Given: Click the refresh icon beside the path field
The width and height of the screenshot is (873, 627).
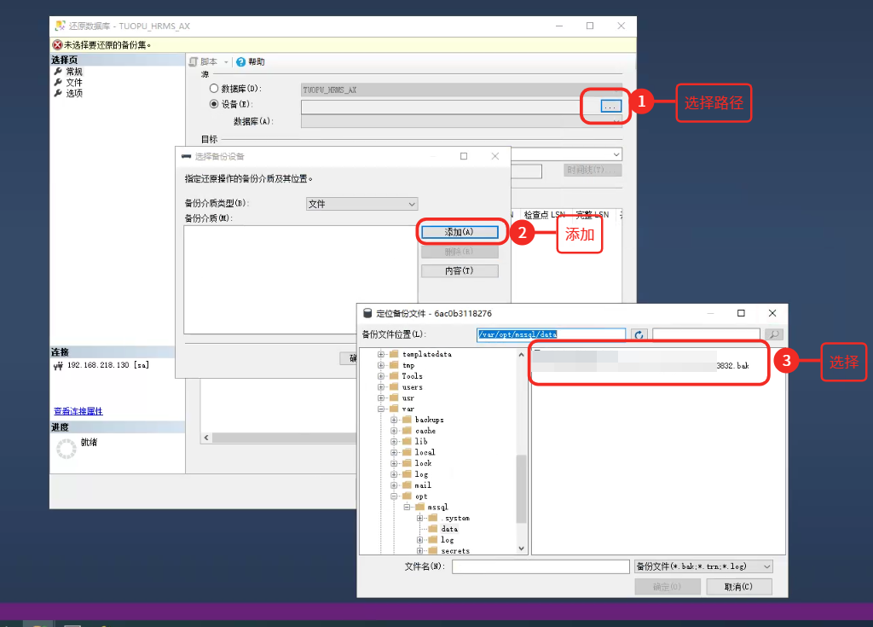Looking at the screenshot, I should coord(639,334).
